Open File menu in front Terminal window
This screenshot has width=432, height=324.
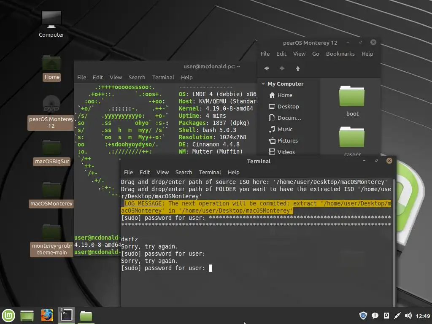(128, 172)
